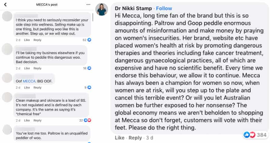Screen dimensions: 270x143
Task: Like the 'Oof MECCA. BIG OOF' comment
Action: point(27,88)
